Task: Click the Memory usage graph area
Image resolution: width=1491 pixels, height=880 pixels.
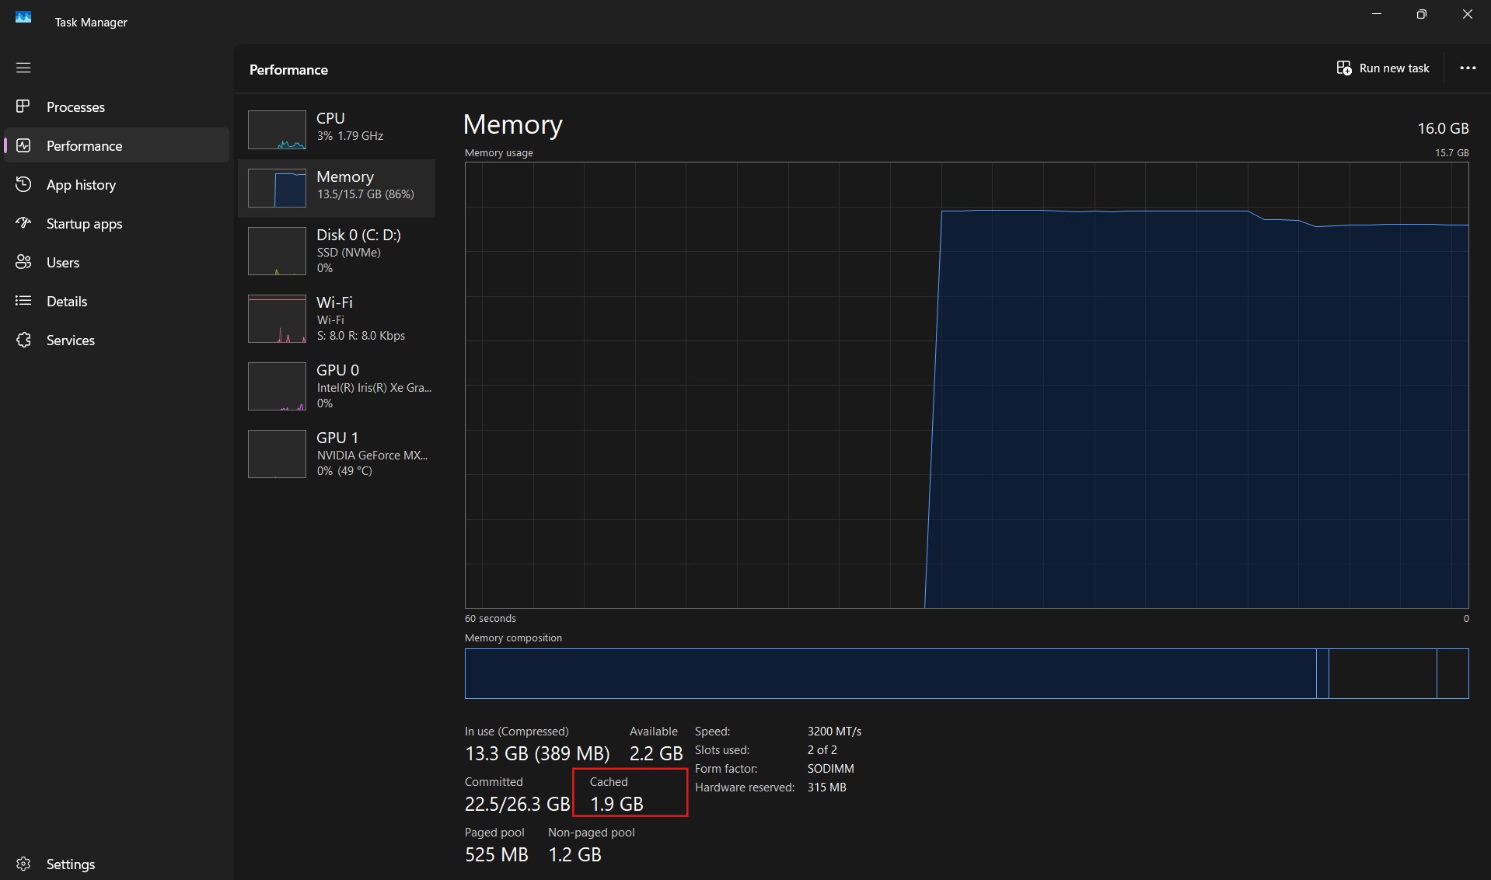Action: click(x=966, y=385)
